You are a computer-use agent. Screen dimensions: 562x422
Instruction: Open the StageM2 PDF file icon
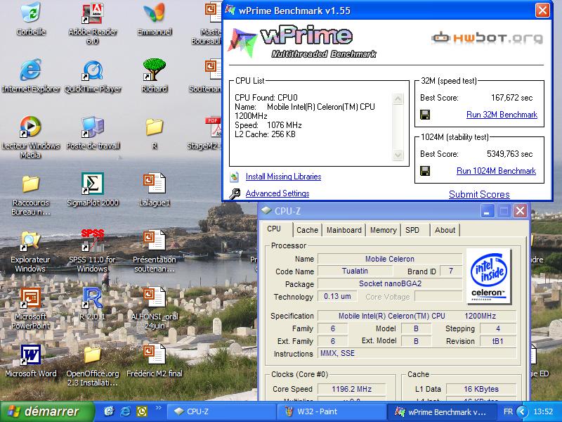(x=214, y=127)
